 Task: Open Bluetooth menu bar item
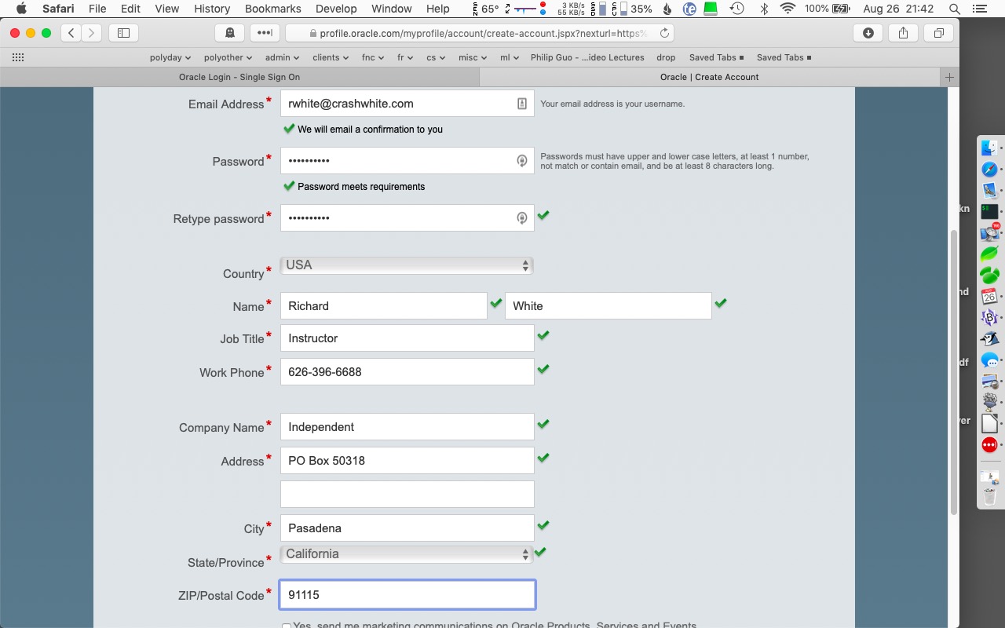pyautogui.click(x=764, y=9)
